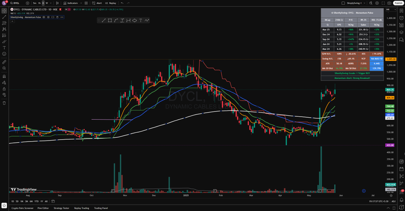This screenshot has width=405, height=211.
Task: Open more options for Momentum Pulse indicator
Action: pyautogui.click(x=61, y=17)
